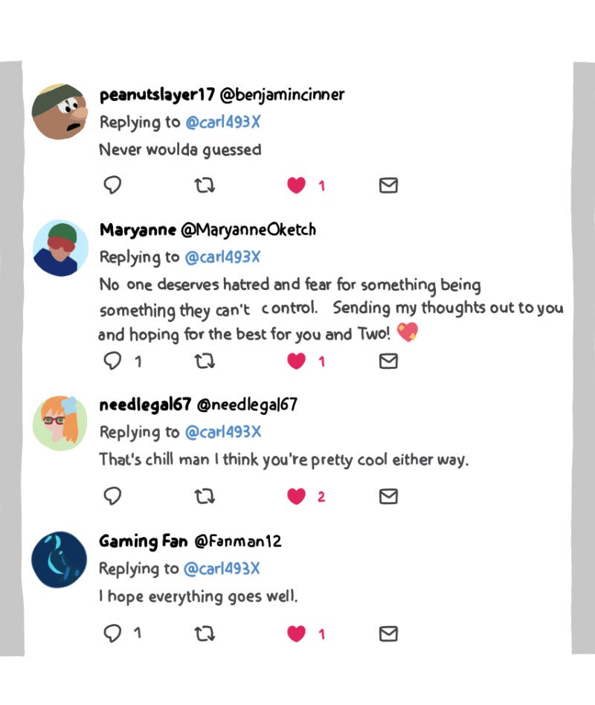Click envelope icon under needlegal67's reply

point(388,496)
